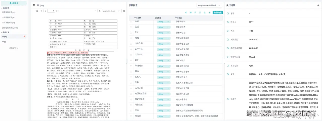Open the type dropdown for 出生日期

coord(164,44)
